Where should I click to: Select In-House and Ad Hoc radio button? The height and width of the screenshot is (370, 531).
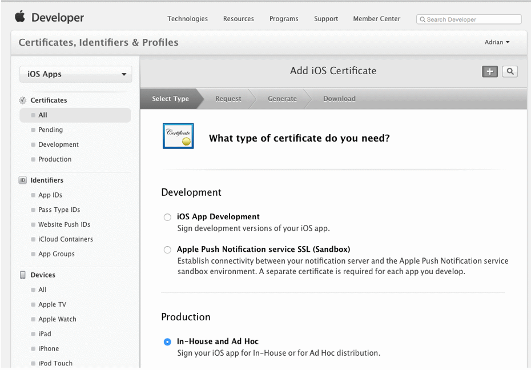pos(167,342)
